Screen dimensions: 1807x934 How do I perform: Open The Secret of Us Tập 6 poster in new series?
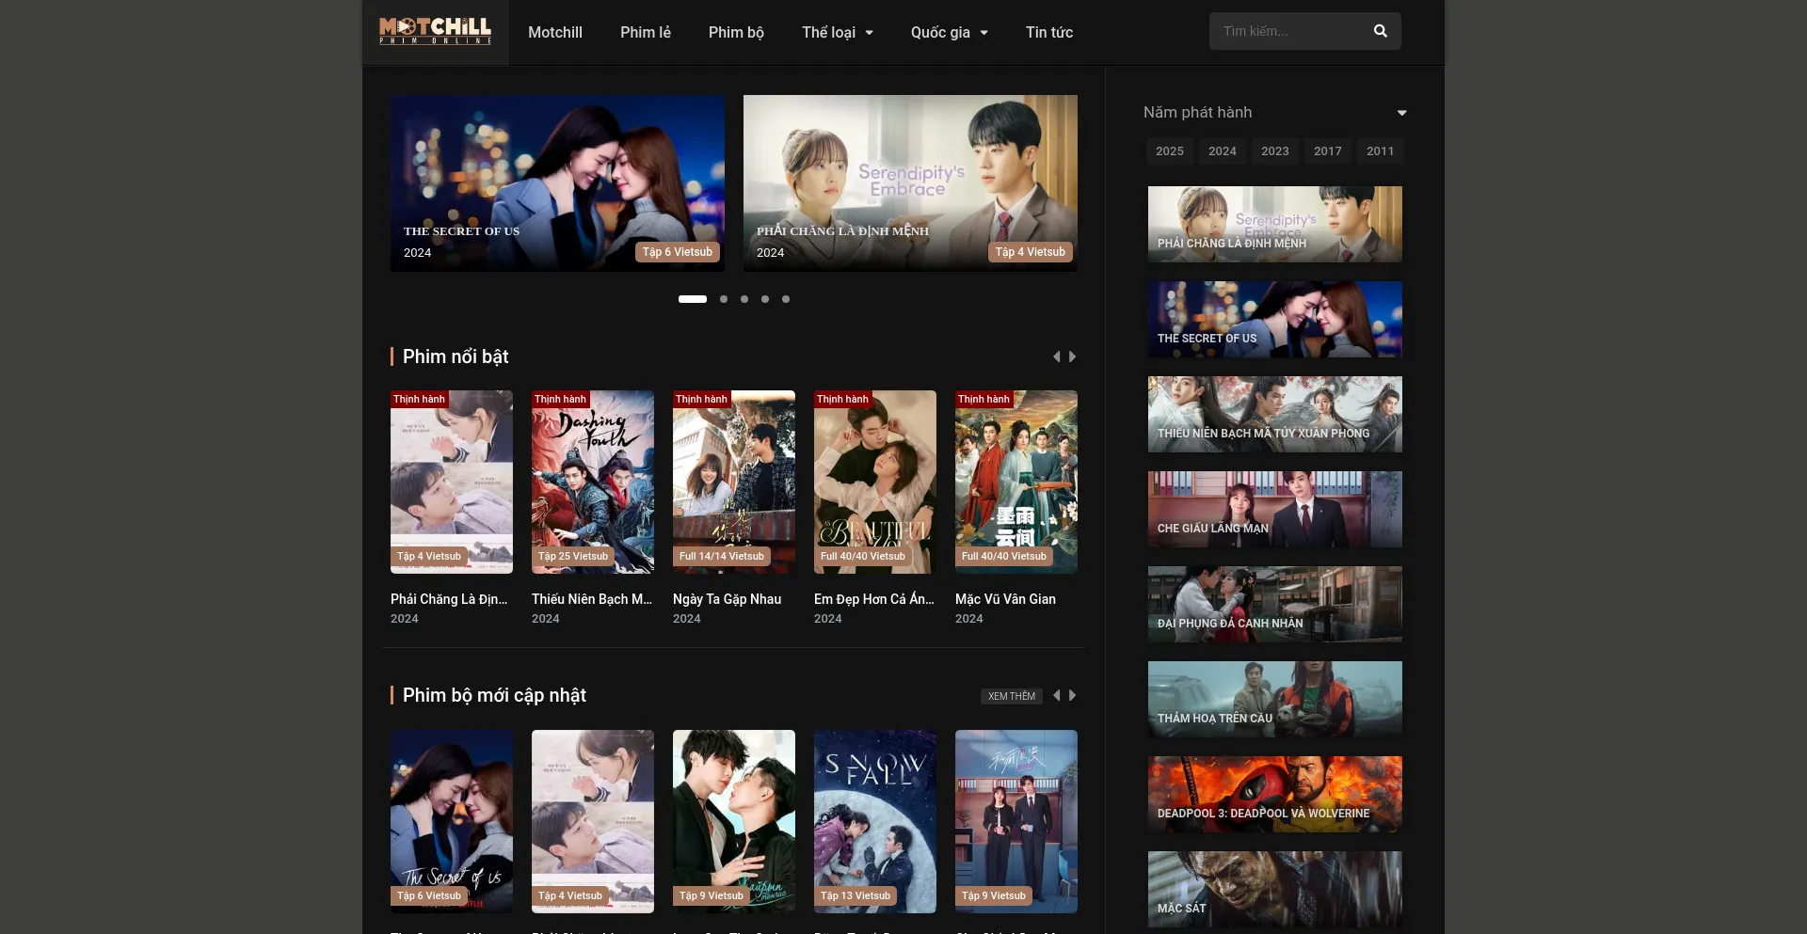click(x=452, y=821)
